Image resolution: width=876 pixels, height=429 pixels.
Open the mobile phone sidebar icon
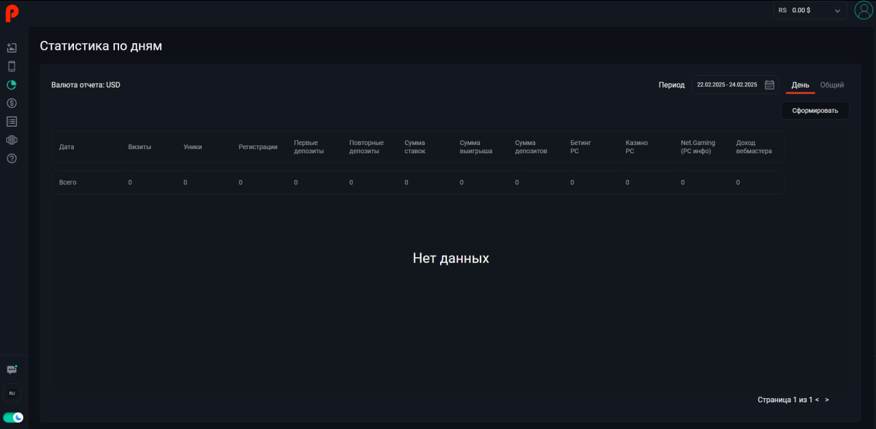12,66
